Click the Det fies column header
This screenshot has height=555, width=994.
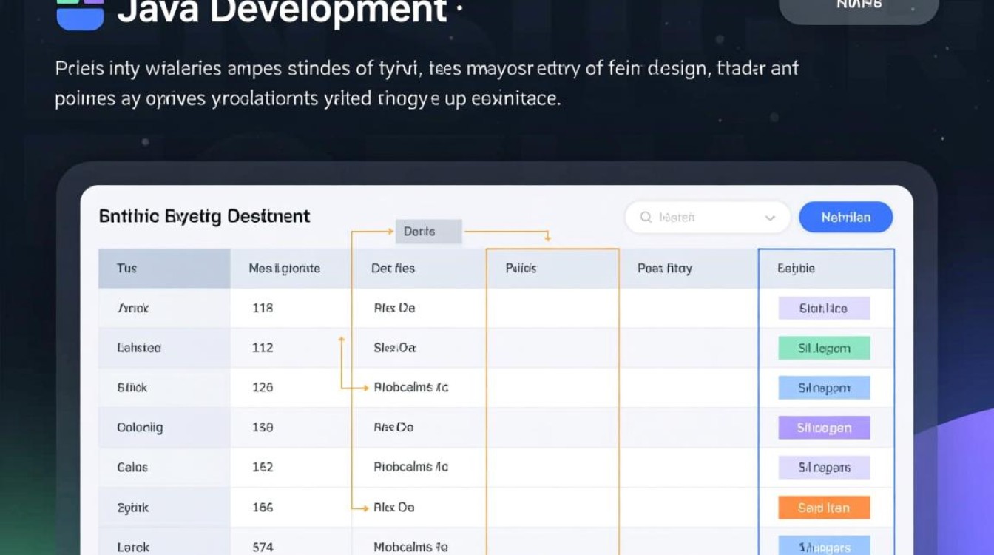tap(393, 269)
